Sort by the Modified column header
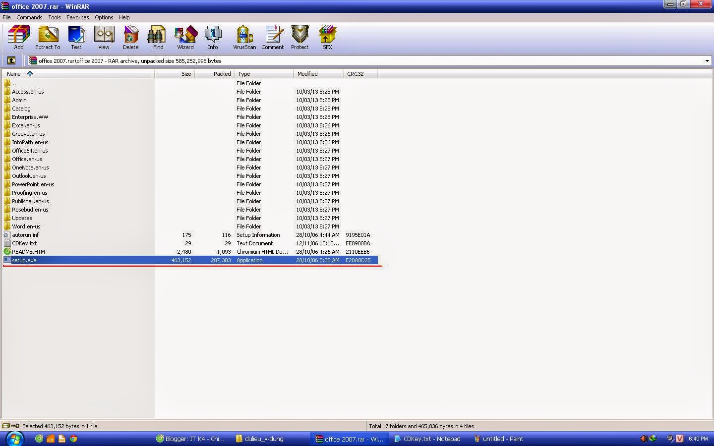This screenshot has height=446, width=714. tap(318, 74)
